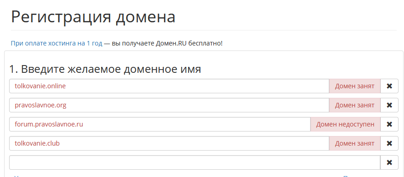404x177 pixels.
Task: Click the blank panel space right of the step heading
Action: point(299,69)
